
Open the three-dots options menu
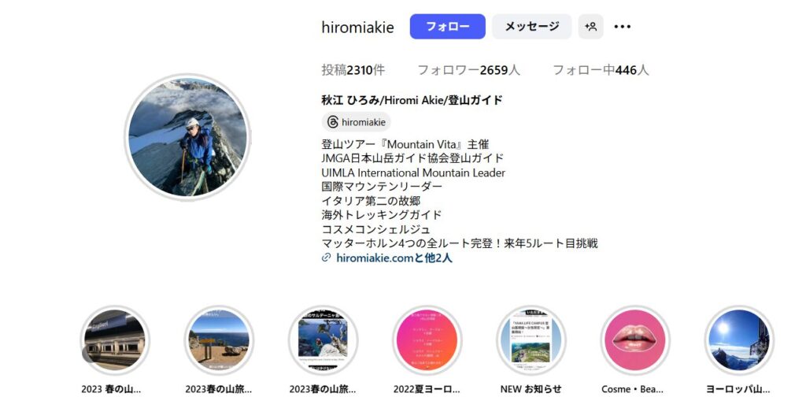coord(623,27)
